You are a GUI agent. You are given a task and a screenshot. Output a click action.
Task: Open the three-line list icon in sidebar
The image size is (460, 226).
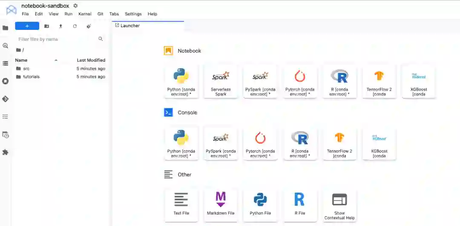(x=5, y=117)
